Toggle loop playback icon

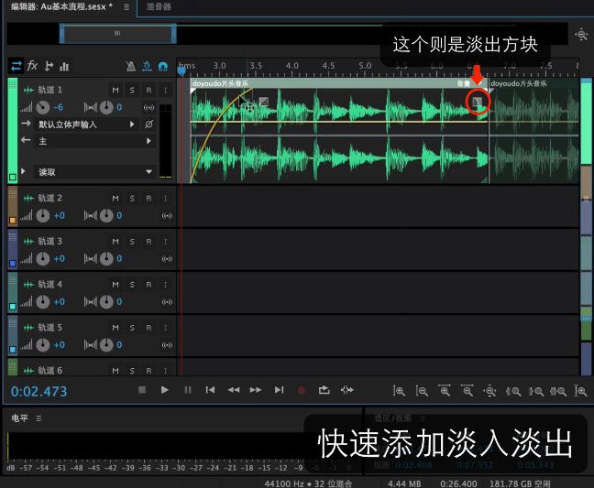tap(324, 390)
